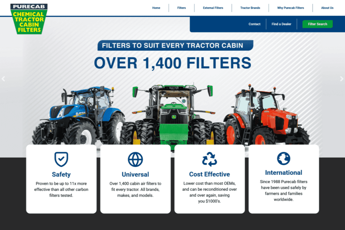Click the Universal globe grid icon

coord(135,159)
